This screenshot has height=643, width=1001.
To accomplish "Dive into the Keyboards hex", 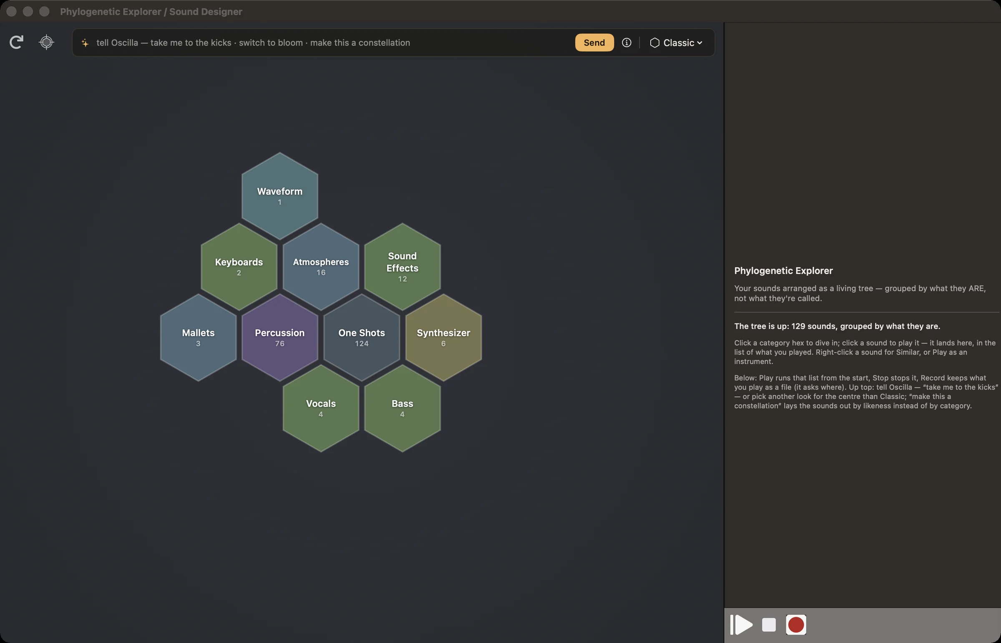I will tap(239, 266).
